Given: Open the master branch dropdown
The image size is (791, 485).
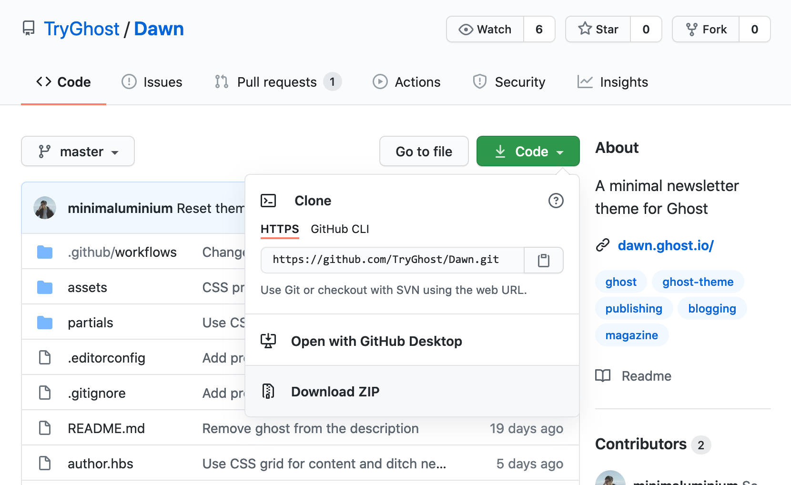Looking at the screenshot, I should coord(78,152).
